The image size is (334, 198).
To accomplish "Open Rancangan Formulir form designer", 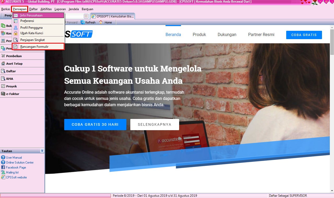I will pyautogui.click(x=38, y=47).
